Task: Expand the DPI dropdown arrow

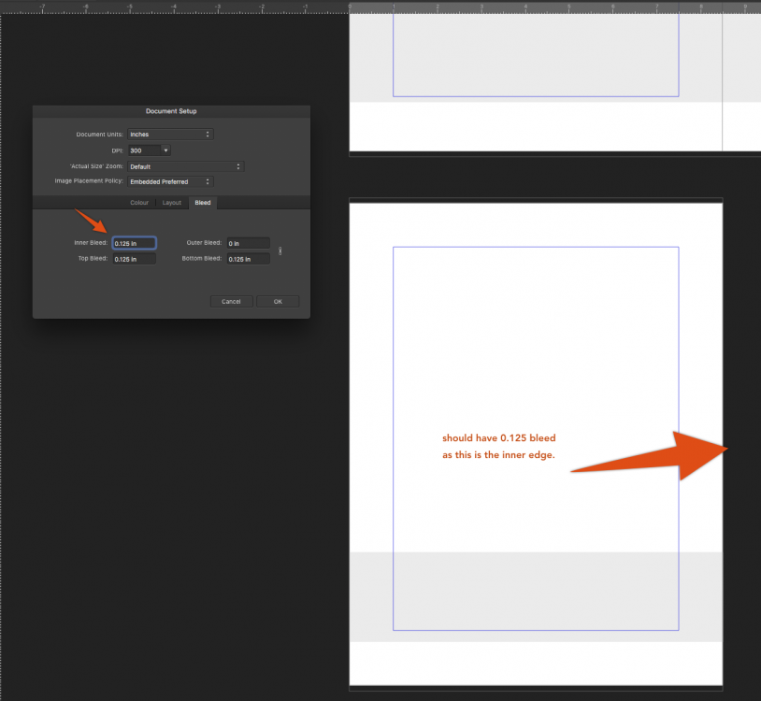Action: [x=165, y=150]
